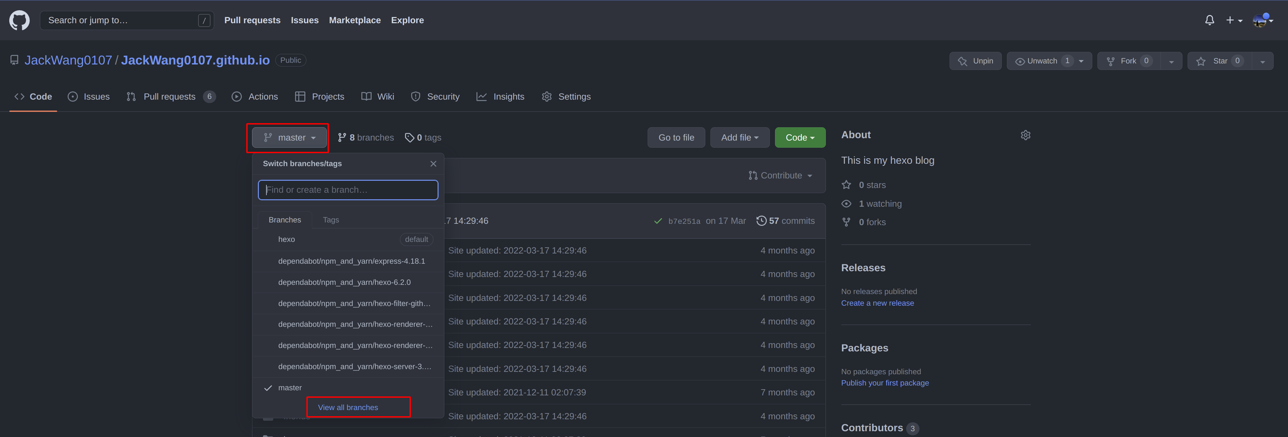This screenshot has width=1288, height=437.
Task: Open the user avatar menu
Action: pos(1262,20)
